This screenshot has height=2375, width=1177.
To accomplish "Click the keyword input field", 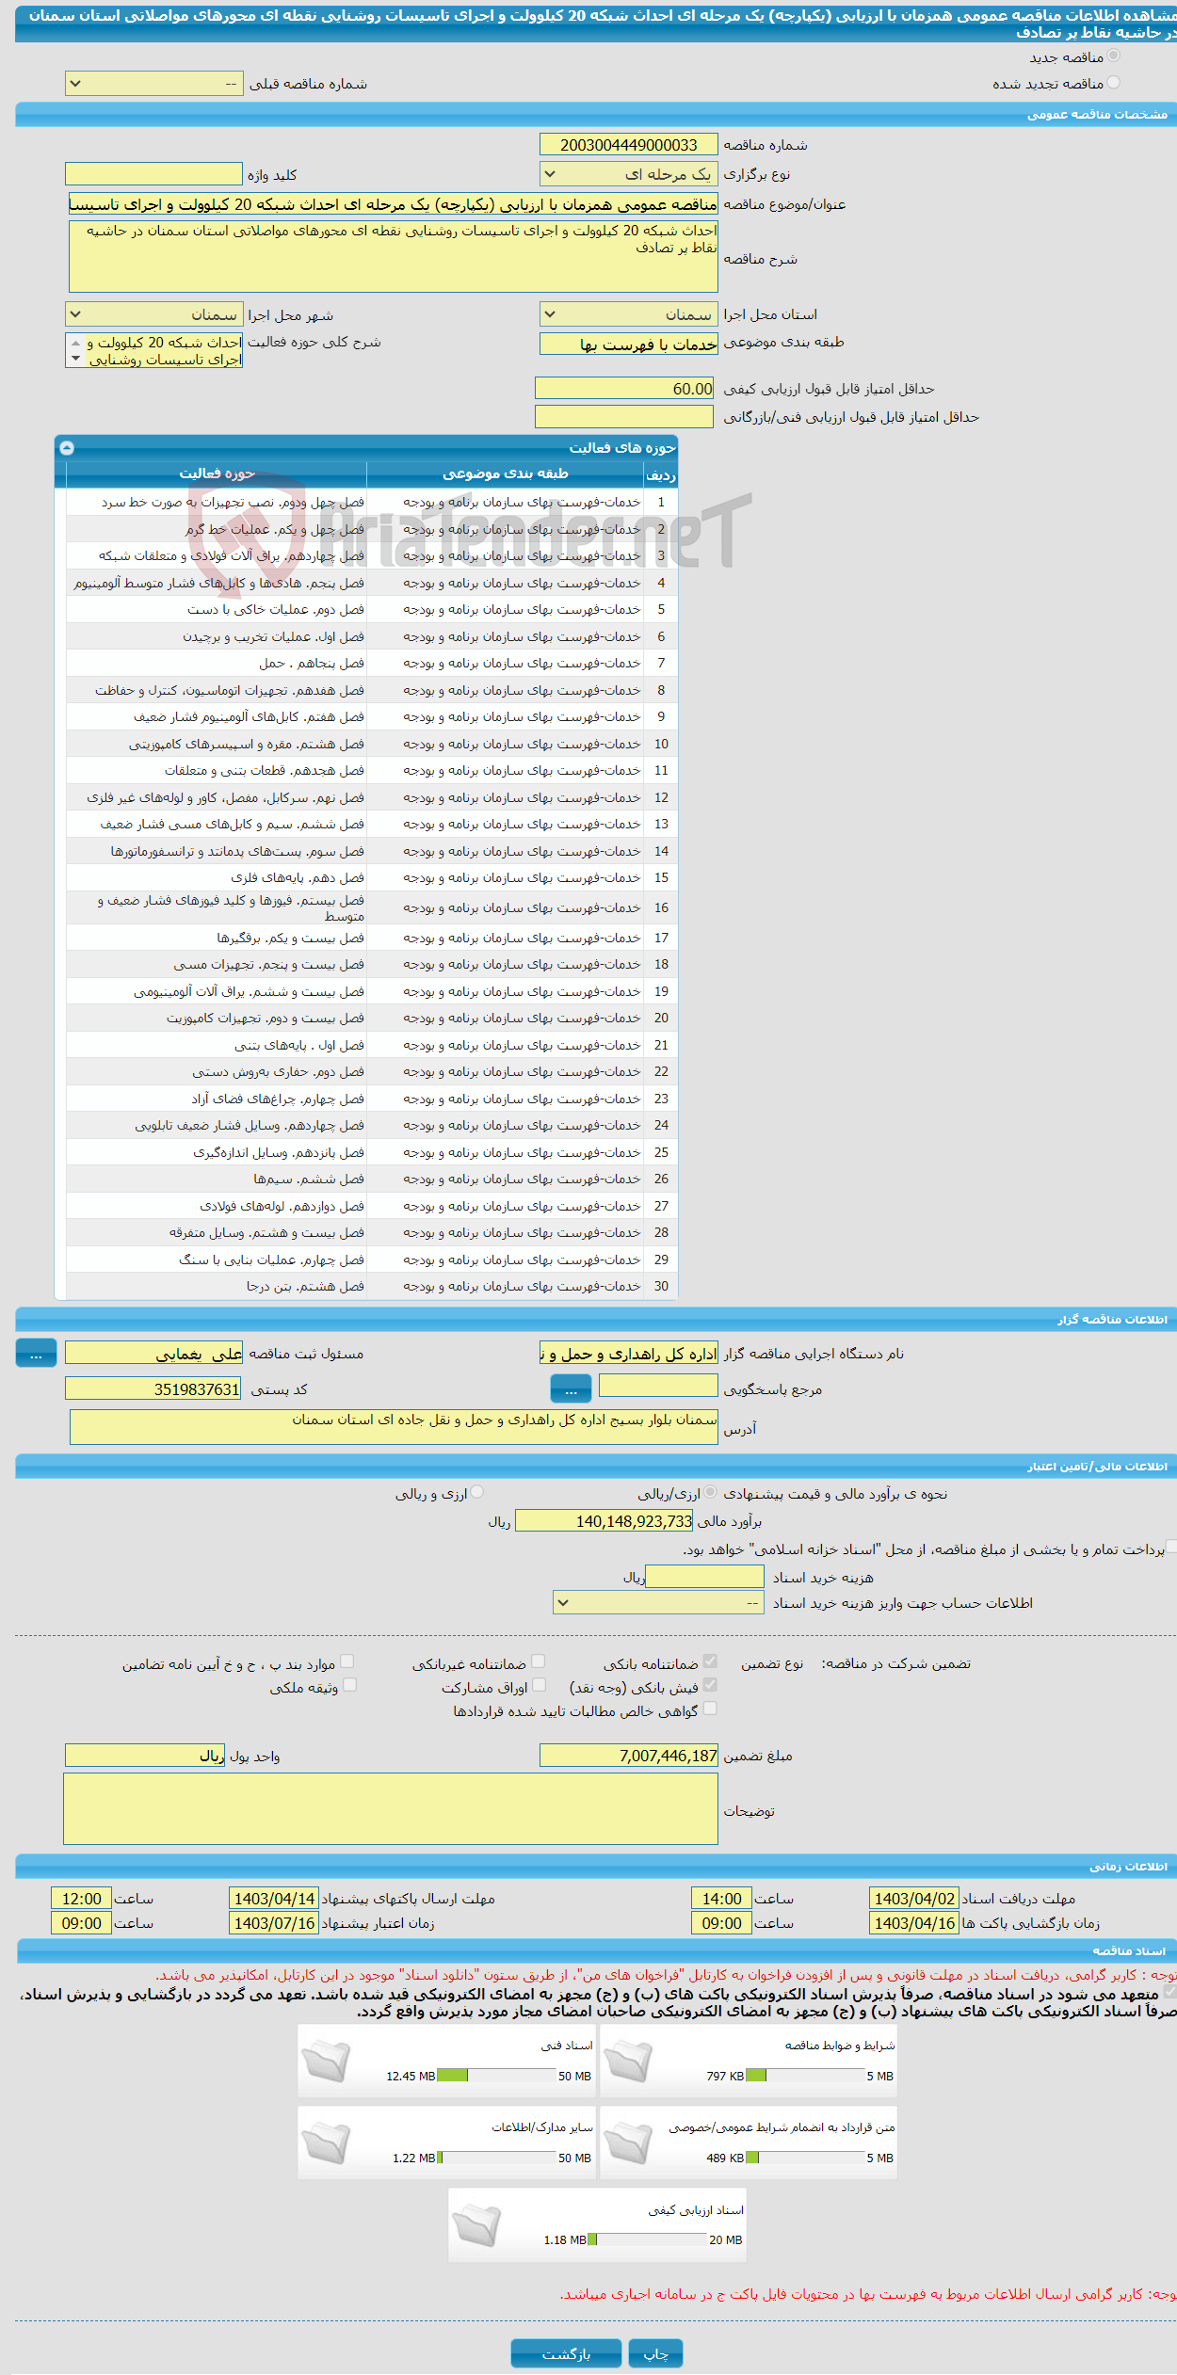I will pos(153,174).
